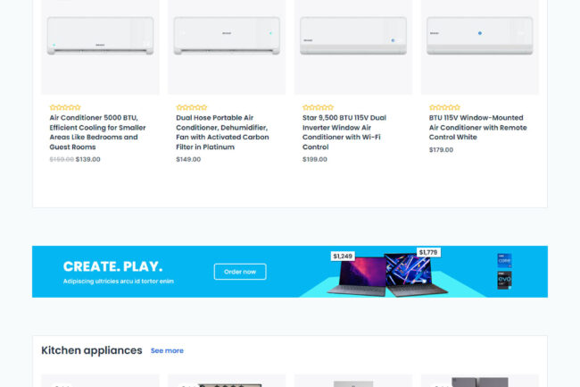Click the CREATE. PLAY. banner heading
Viewport: 580px width, 387px height.
(x=112, y=266)
